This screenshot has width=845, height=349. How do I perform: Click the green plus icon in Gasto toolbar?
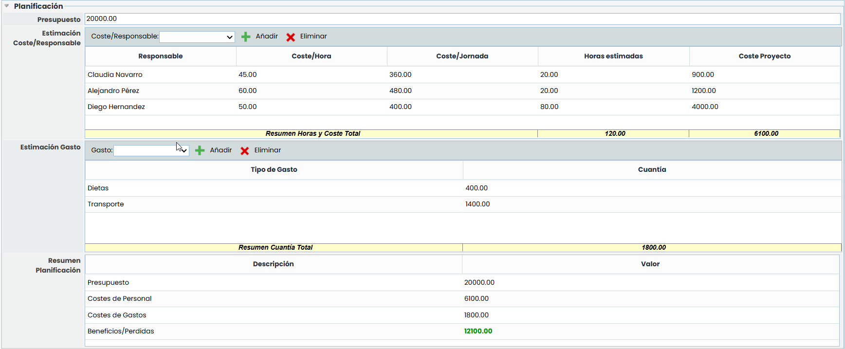[200, 151]
